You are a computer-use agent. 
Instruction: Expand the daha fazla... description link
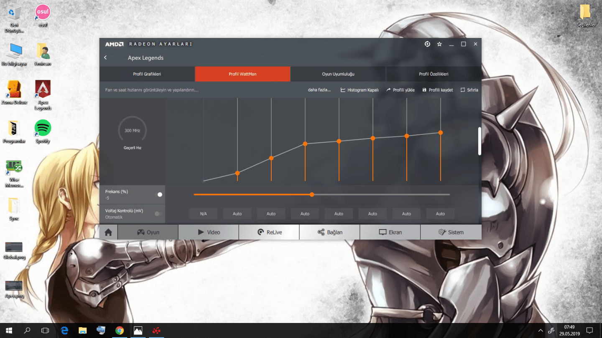[319, 90]
